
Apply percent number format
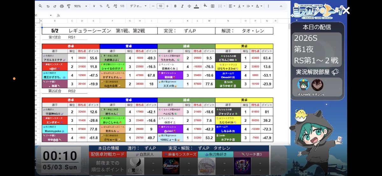coord(101,6)
